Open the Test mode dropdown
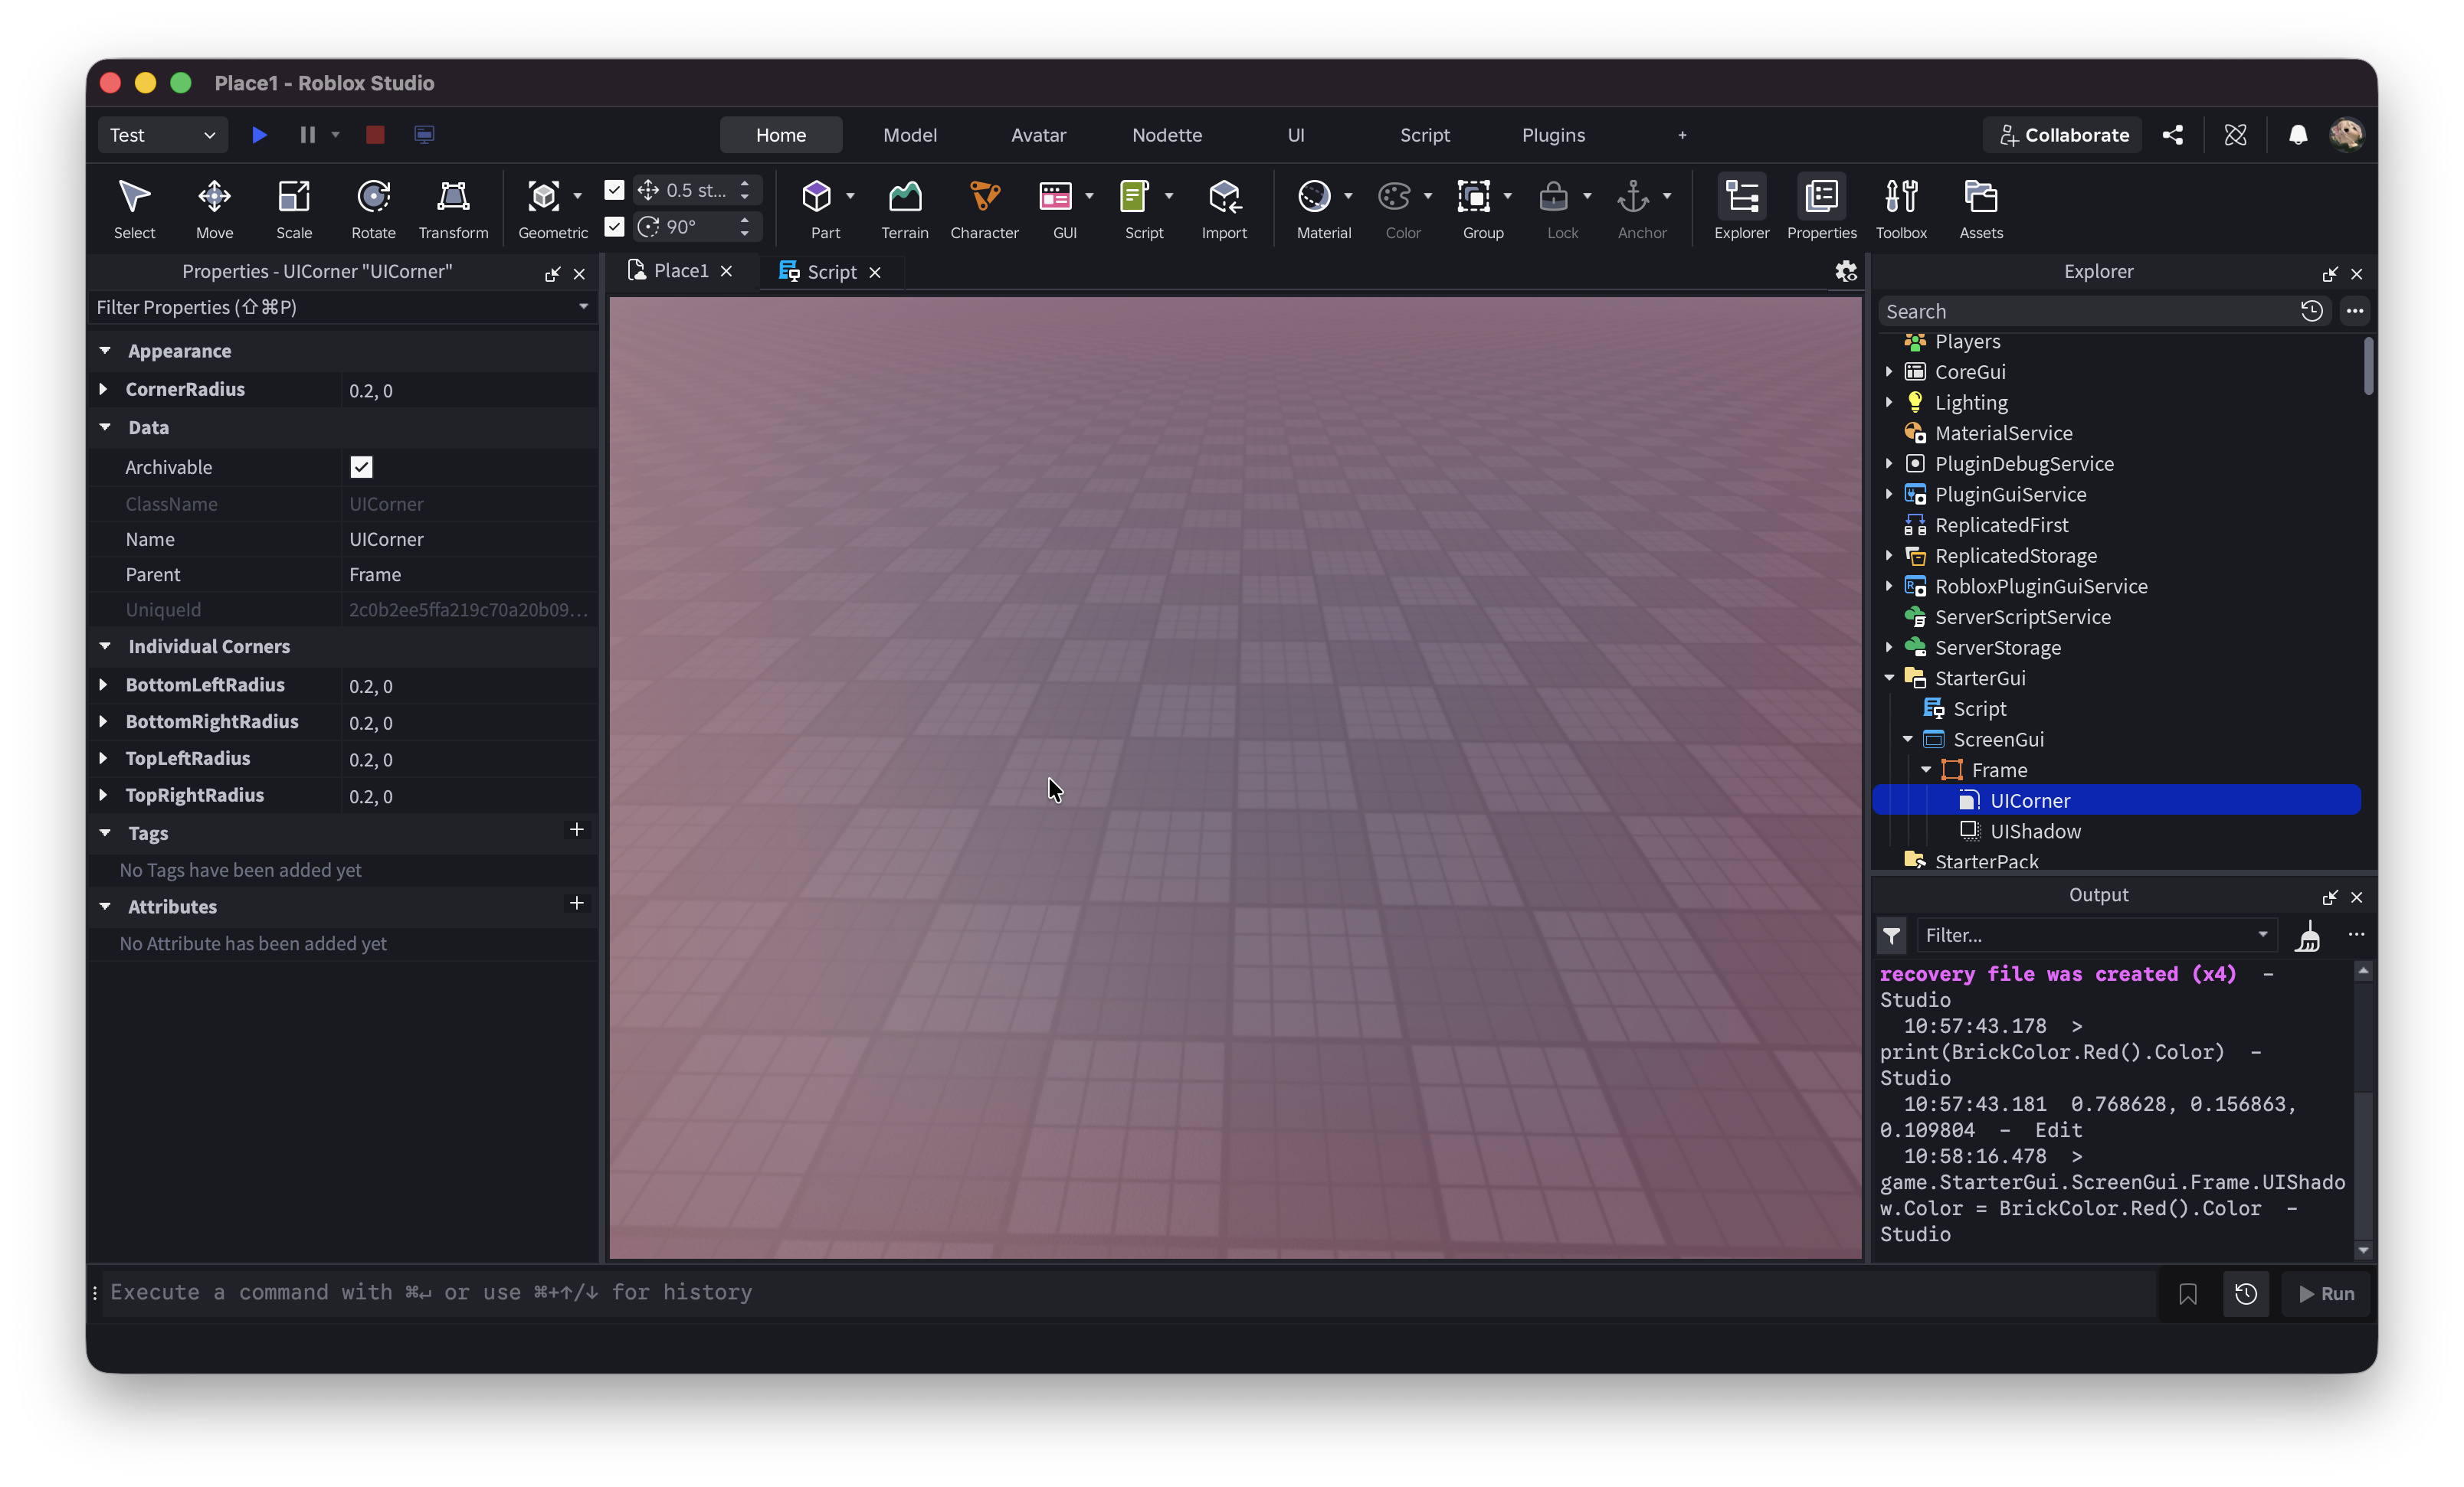 click(x=162, y=135)
